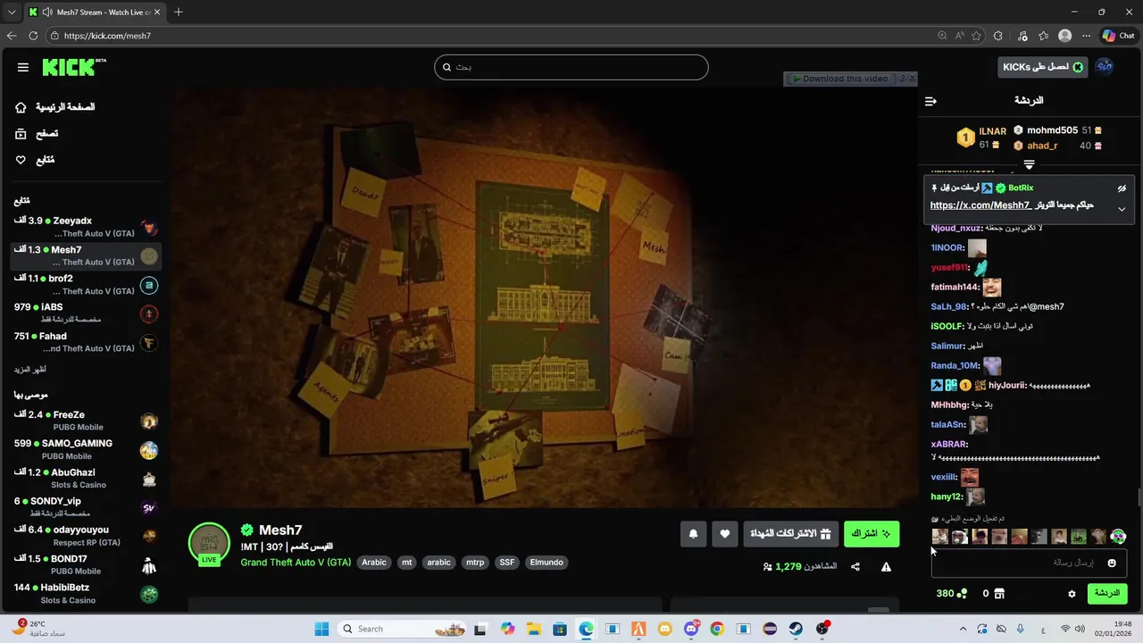Click the Mesh7 streamer avatar with LIVE badge
The image size is (1143, 643).
tap(209, 545)
